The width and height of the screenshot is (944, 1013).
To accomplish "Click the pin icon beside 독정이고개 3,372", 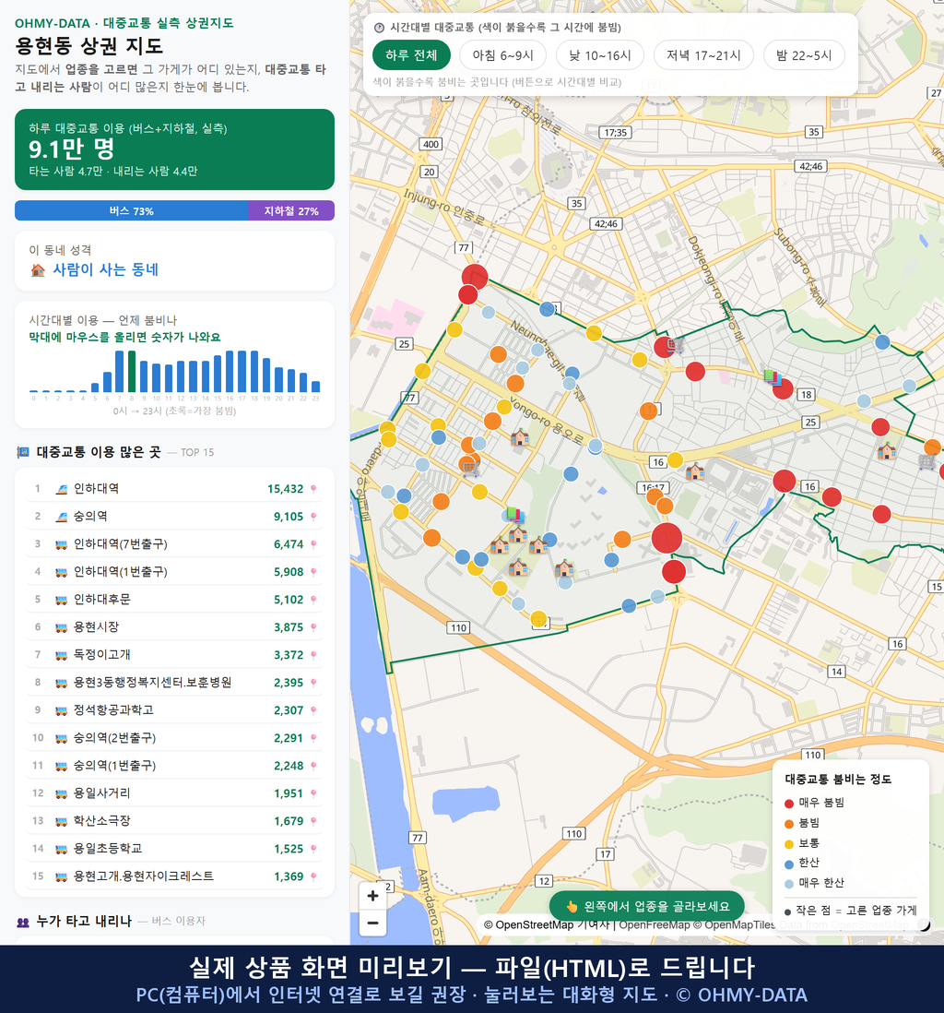I will (x=313, y=655).
